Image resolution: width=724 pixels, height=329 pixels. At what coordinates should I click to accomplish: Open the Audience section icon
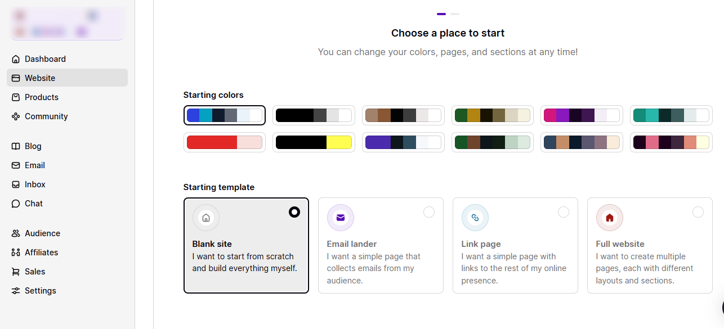coord(16,233)
